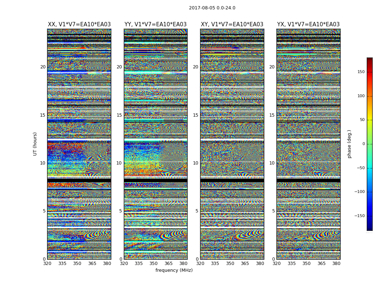Click colorbar tick label '0'

[364, 144]
